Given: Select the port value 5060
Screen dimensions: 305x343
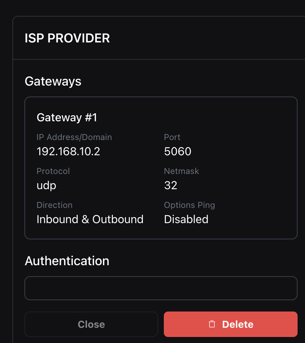Looking at the screenshot, I should (178, 152).
